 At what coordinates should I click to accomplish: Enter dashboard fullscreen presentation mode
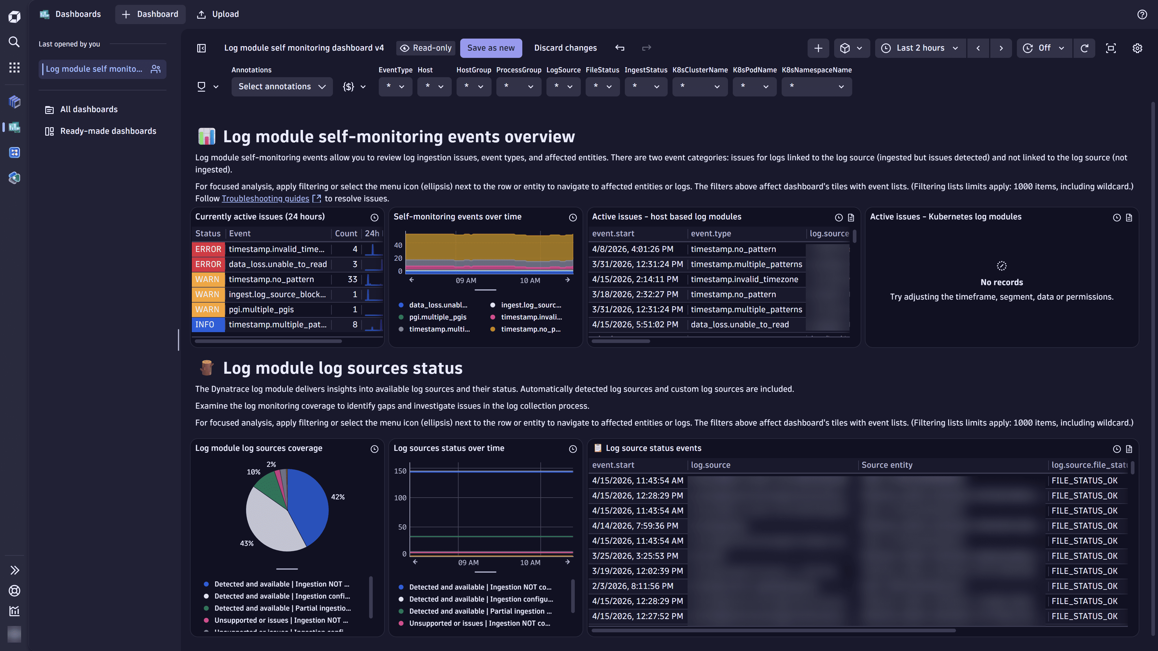click(1111, 48)
